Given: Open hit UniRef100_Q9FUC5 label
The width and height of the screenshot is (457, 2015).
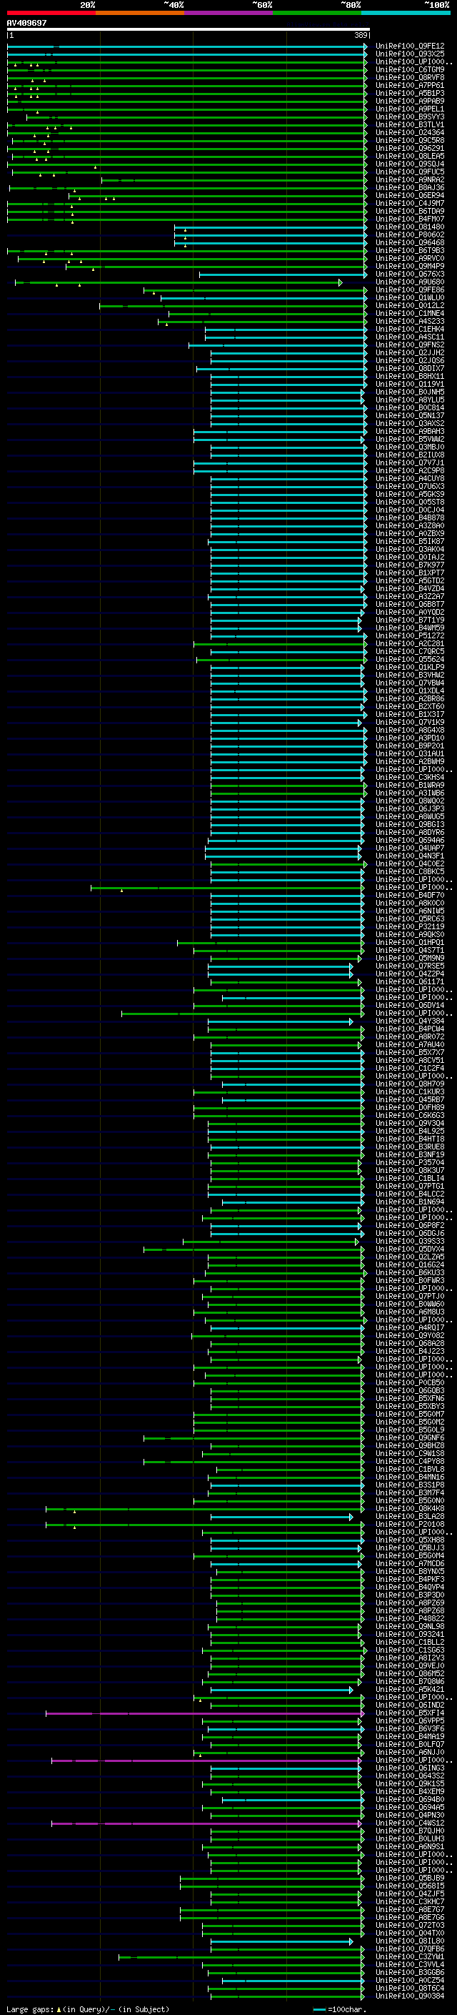Looking at the screenshot, I should coord(409,172).
